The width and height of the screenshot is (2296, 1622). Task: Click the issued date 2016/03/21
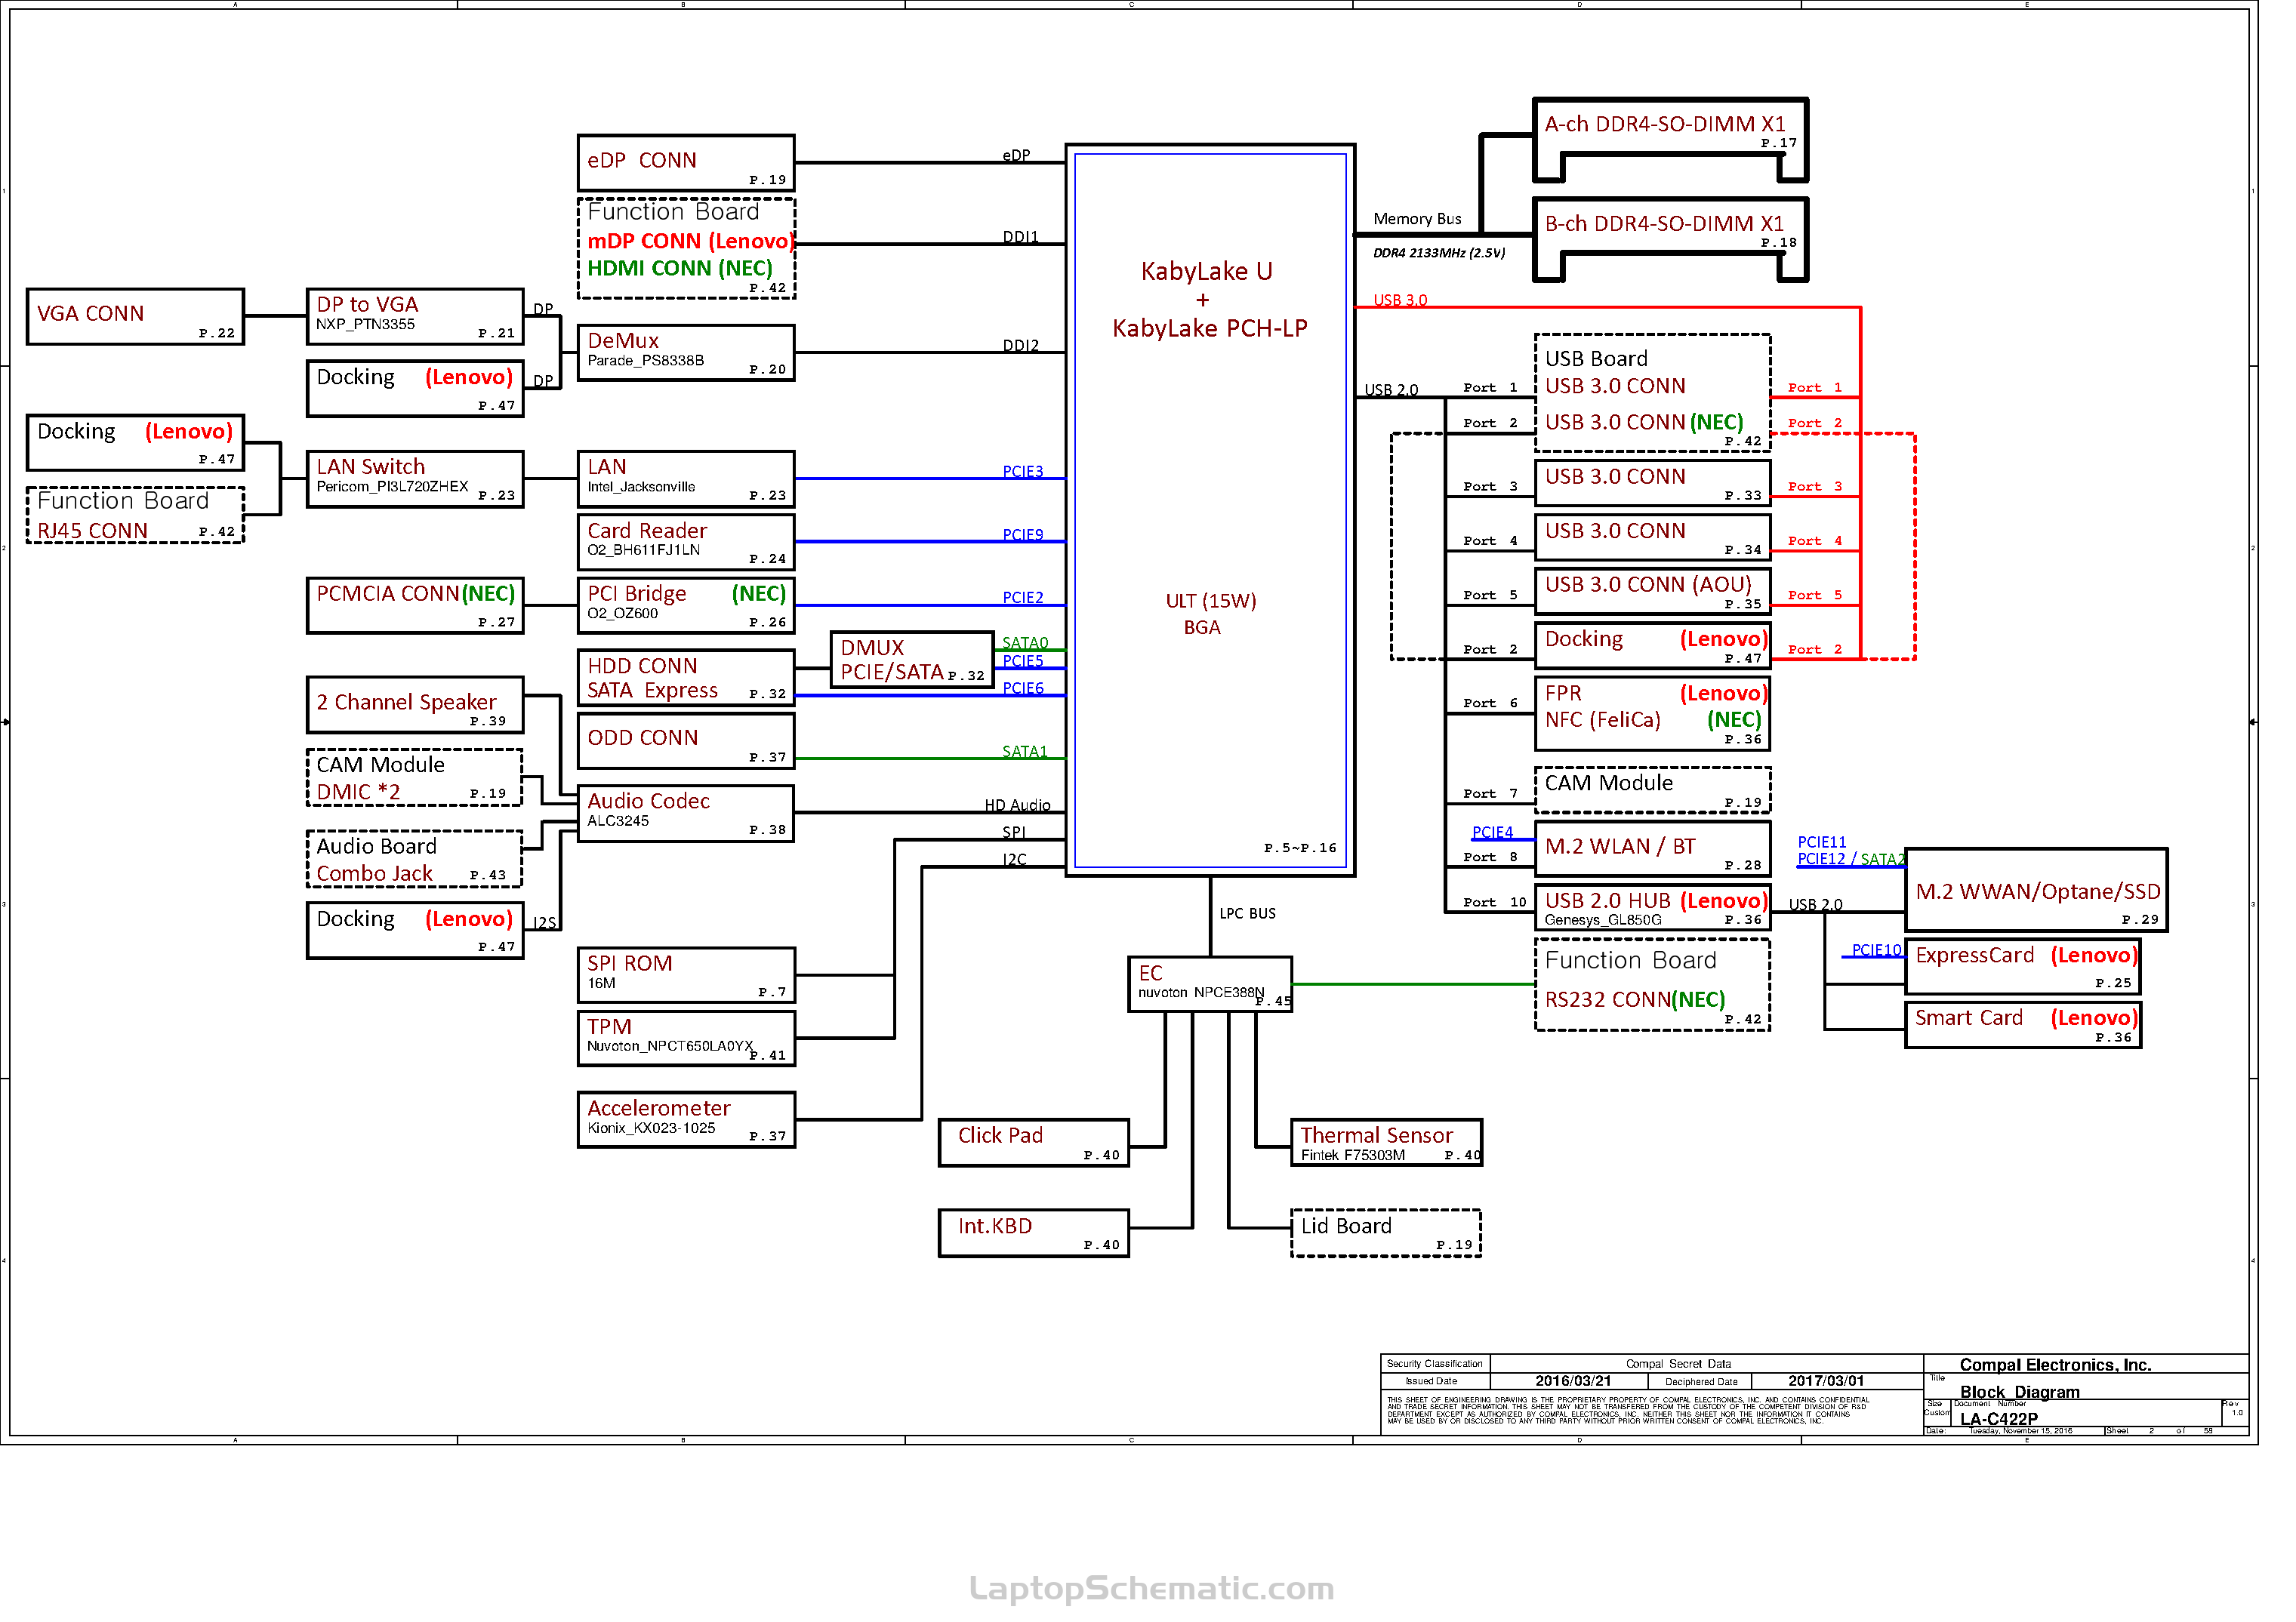tap(1573, 1381)
